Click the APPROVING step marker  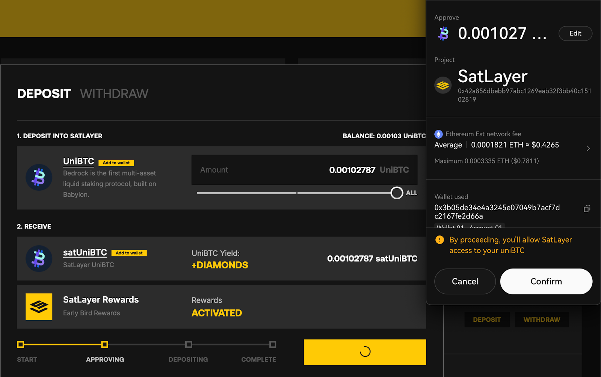(x=105, y=344)
